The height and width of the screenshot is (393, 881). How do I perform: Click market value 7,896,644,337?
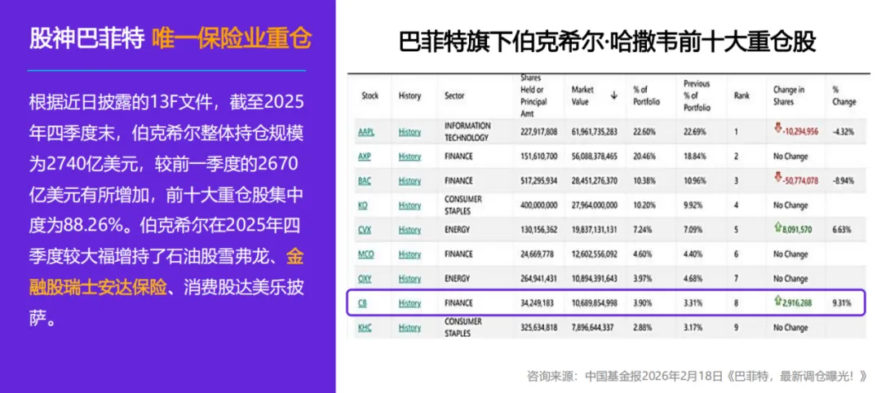click(593, 327)
